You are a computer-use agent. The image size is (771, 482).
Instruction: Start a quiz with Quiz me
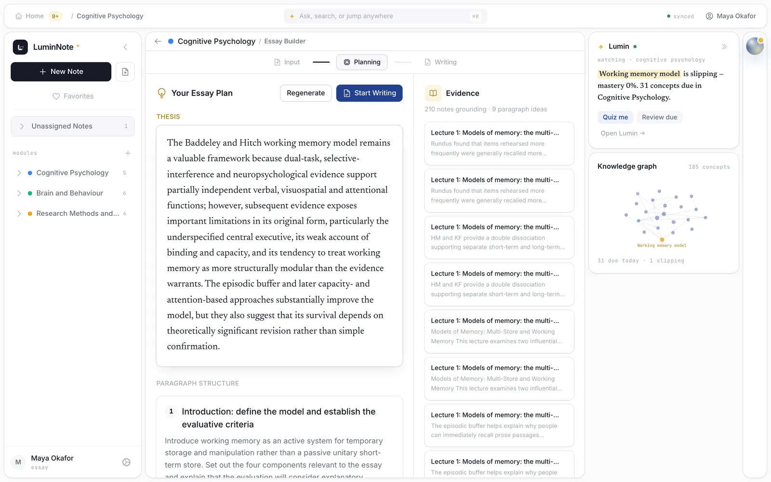[x=615, y=117]
